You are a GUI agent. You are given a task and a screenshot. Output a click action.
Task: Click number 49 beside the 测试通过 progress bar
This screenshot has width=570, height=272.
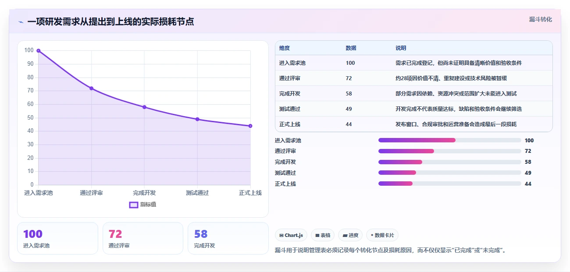coord(528,173)
